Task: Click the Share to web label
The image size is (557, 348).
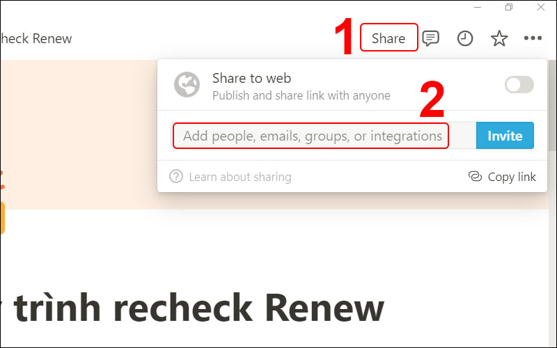Action: pyautogui.click(x=251, y=78)
